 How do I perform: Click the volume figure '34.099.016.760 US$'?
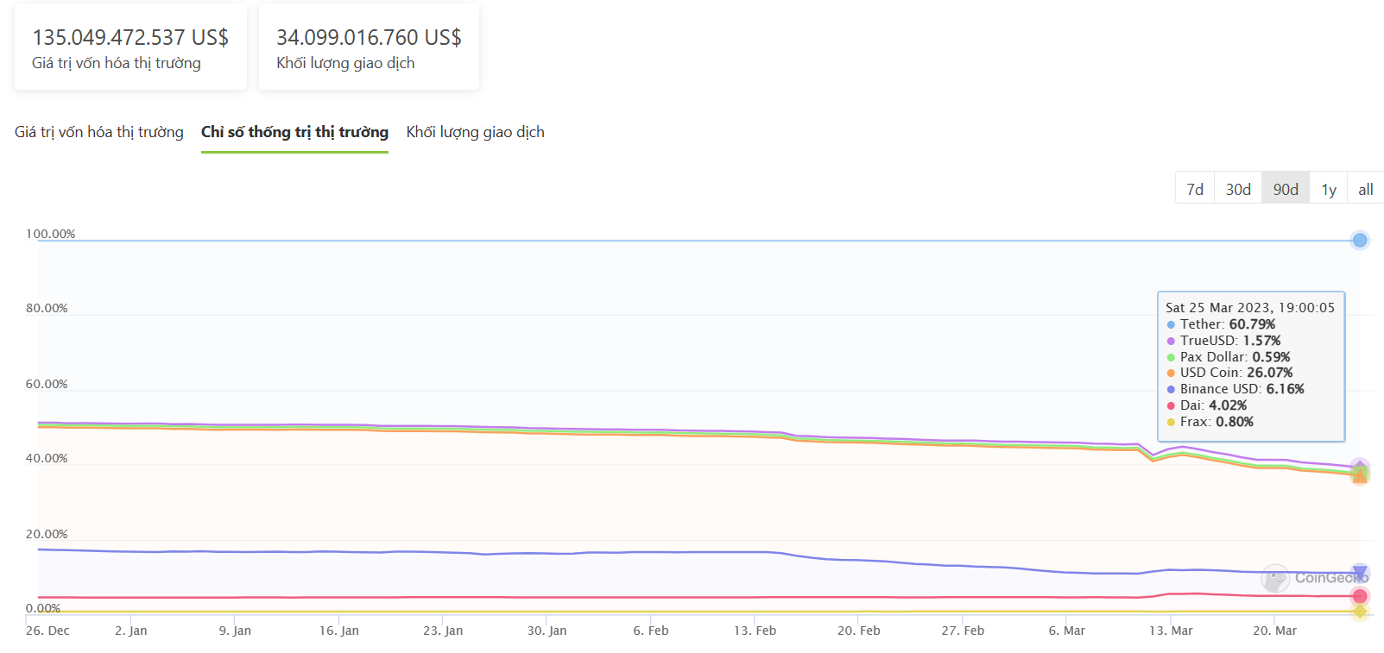[369, 37]
